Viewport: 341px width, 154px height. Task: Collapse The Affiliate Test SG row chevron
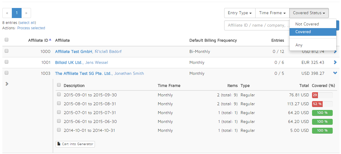(x=335, y=73)
